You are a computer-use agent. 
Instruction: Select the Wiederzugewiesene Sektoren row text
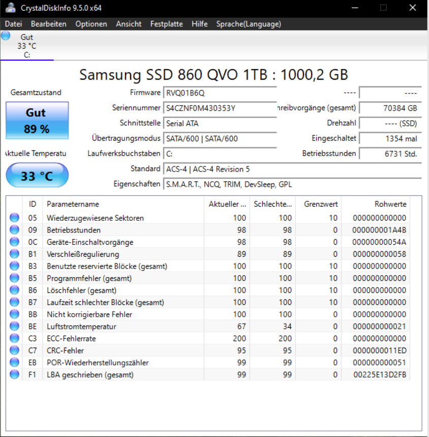(x=95, y=218)
